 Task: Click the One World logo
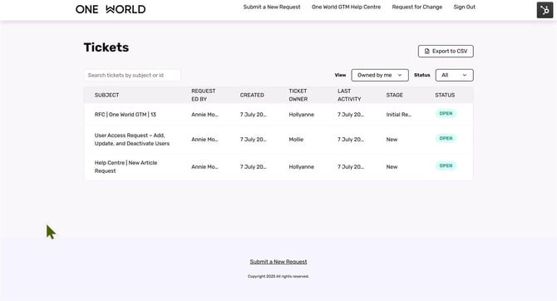tap(111, 9)
